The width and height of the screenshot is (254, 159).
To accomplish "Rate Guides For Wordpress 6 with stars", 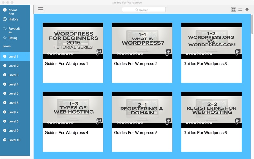I will click(199, 123).
